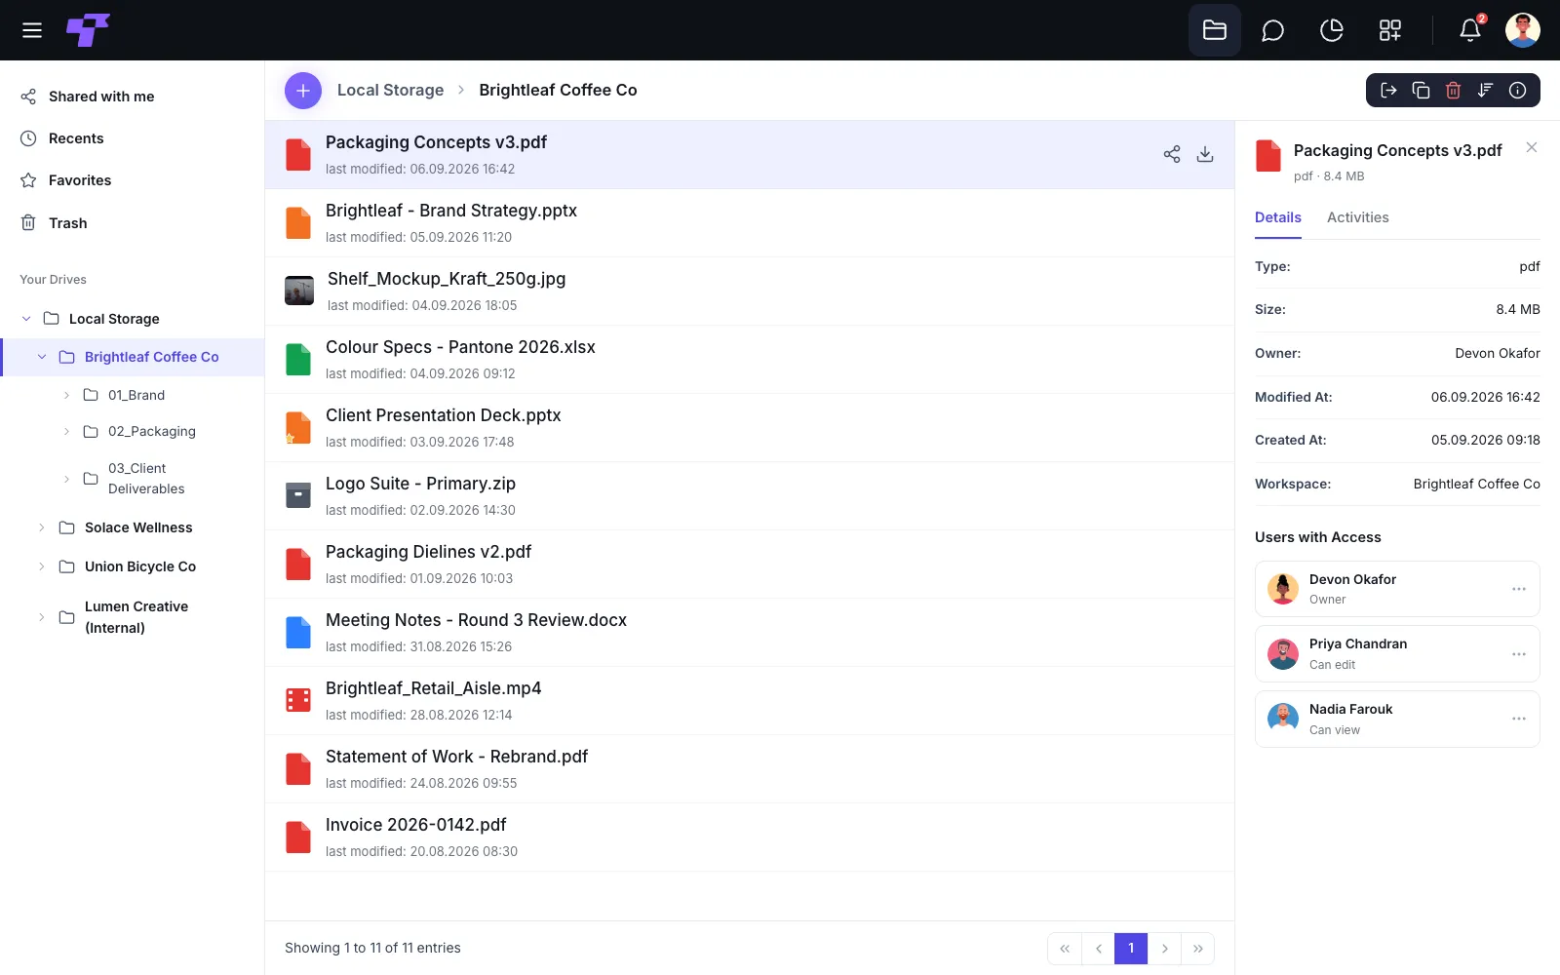Viewport: 1560px width, 975px height.
Task: Open options for Devon Okafor
Action: [1518, 589]
